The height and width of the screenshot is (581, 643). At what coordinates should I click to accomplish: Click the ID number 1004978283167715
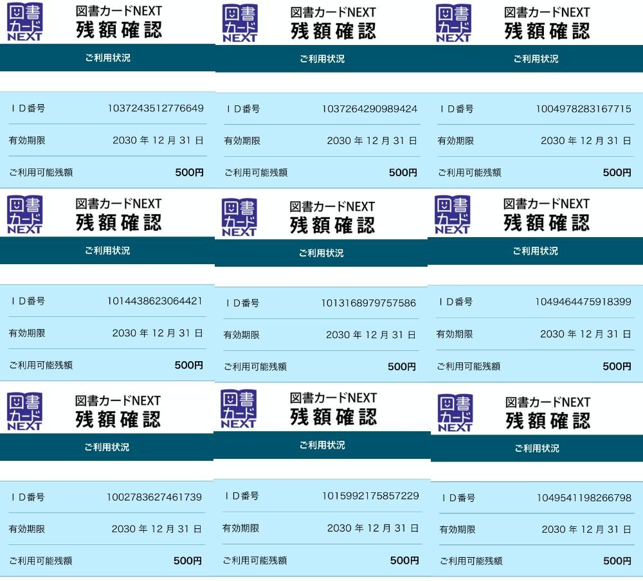point(584,109)
